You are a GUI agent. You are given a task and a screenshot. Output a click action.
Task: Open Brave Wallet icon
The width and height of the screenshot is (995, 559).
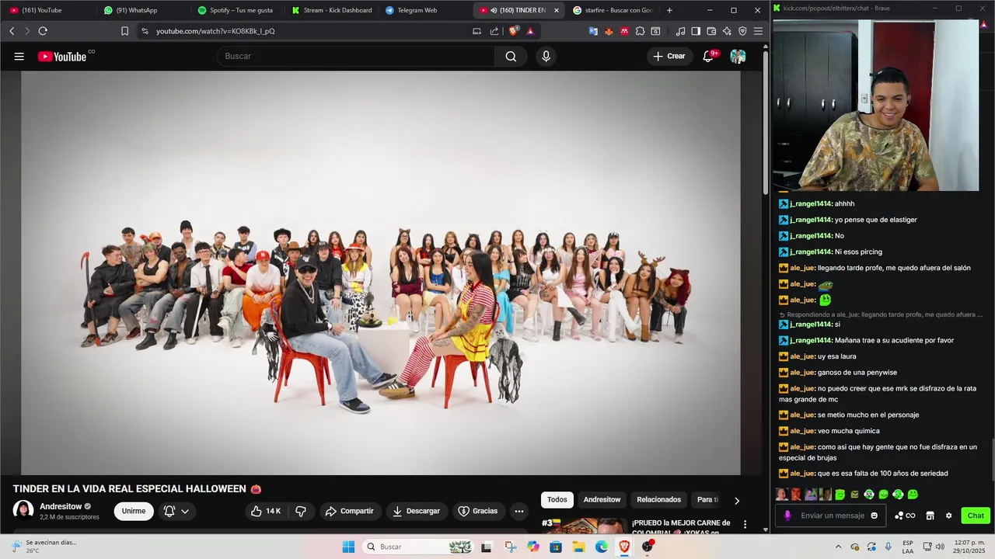711,31
